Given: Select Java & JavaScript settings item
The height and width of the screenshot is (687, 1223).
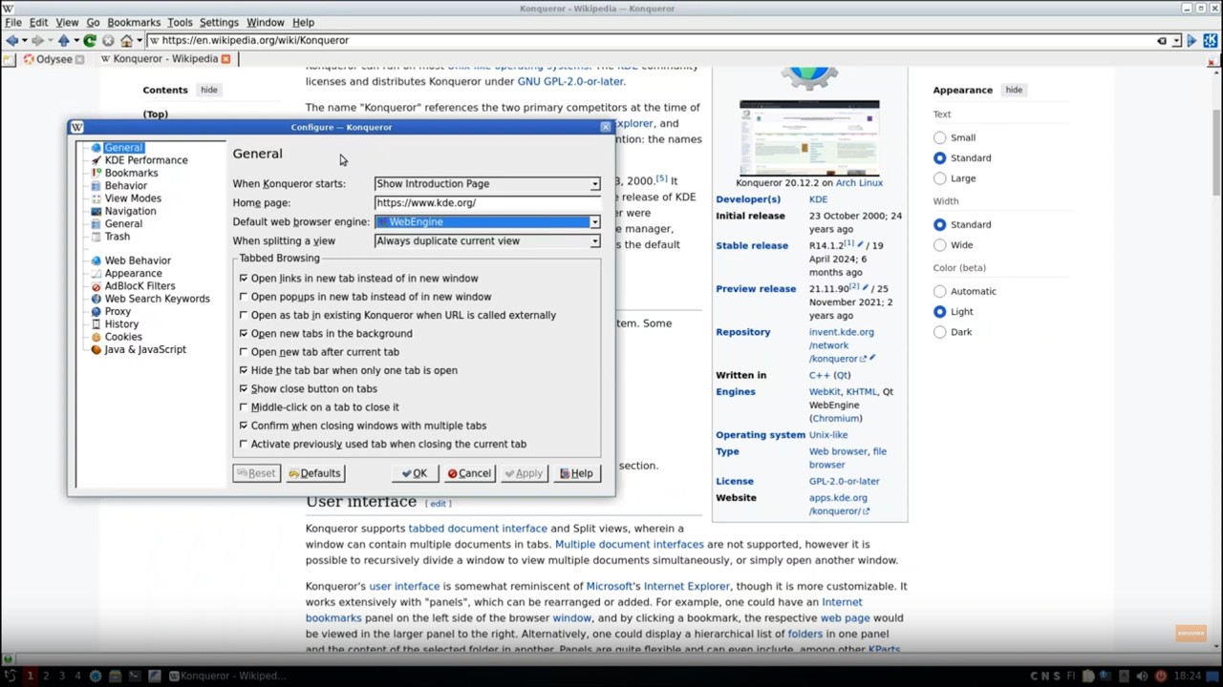Looking at the screenshot, I should tap(145, 349).
